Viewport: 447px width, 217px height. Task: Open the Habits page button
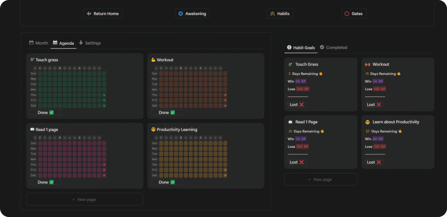(x=280, y=14)
